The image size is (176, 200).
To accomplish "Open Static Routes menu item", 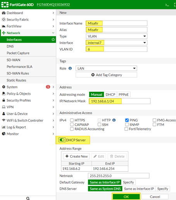I will pos(28,80).
